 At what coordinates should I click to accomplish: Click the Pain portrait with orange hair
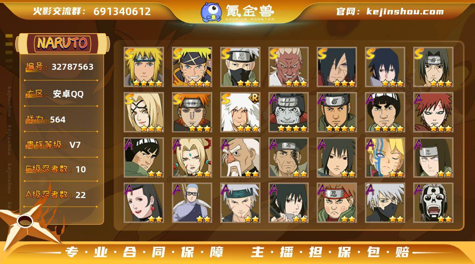pos(192,112)
